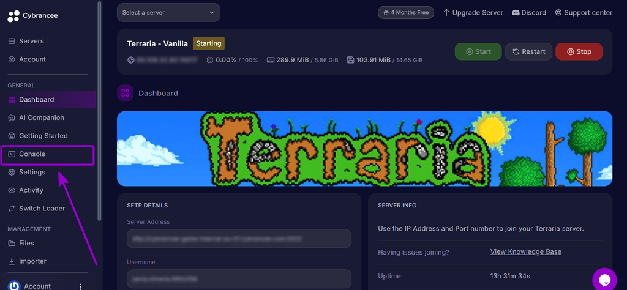Click the Support center lifebuoy icon
Image resolution: width=627 pixels, height=290 pixels.
tap(558, 13)
